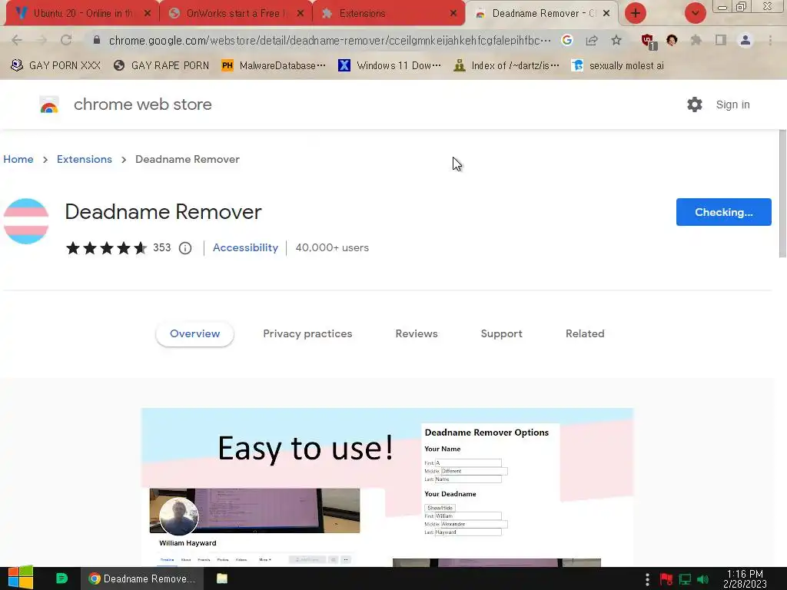Viewport: 787px width, 590px height.
Task: Click the Deadname Remover flag logo
Action: pyautogui.click(x=26, y=221)
